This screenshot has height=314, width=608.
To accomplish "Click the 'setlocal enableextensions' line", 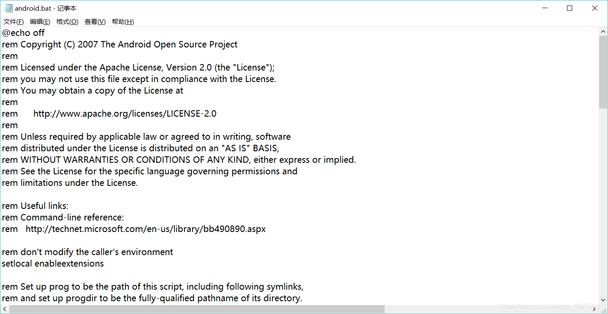I will pos(53,264).
